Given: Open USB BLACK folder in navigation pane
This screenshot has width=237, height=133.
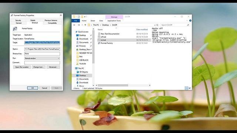Looking at the screenshot, I should [84, 60].
